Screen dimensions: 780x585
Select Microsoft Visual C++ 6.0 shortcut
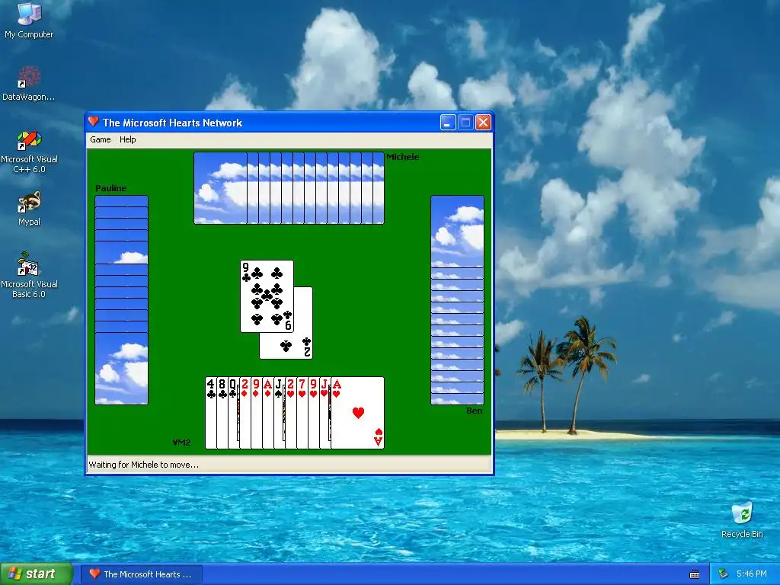(29, 152)
